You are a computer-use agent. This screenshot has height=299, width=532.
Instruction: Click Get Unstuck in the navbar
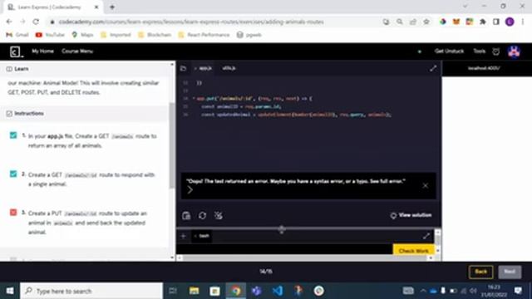[x=449, y=51]
